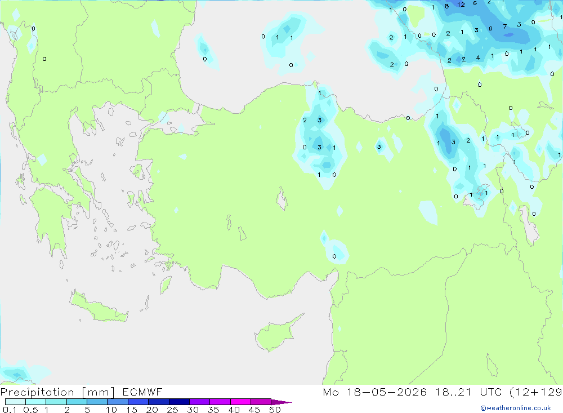563x413 pixels.
Task: Pick the 30–35 mm purple legend swatch
Action: [200, 402]
